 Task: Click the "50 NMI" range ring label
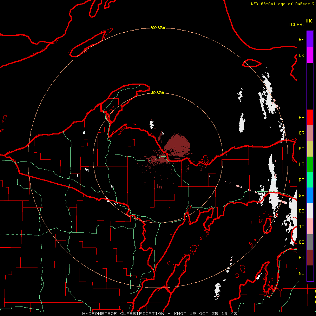[158, 93]
